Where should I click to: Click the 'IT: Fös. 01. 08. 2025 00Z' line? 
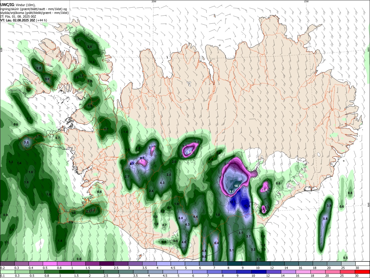coord(18,17)
